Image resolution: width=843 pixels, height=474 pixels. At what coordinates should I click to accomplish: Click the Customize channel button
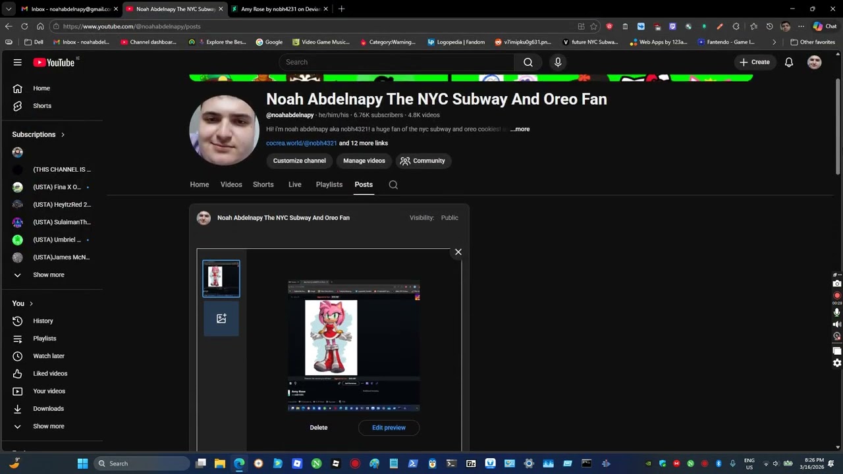tap(300, 161)
